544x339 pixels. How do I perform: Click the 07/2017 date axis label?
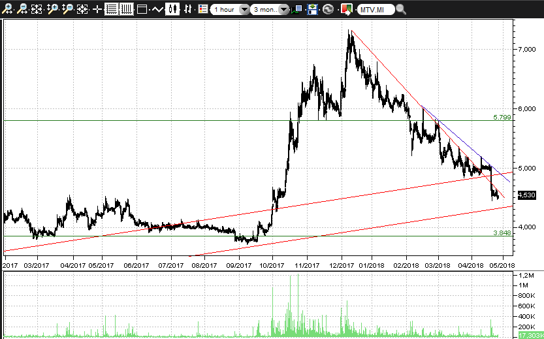pos(171,265)
